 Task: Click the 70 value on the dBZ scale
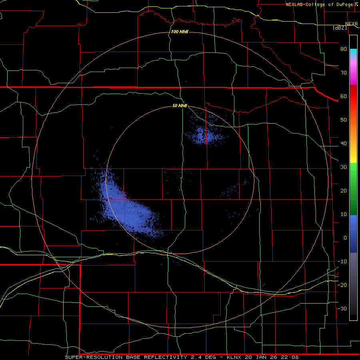(x=344, y=72)
